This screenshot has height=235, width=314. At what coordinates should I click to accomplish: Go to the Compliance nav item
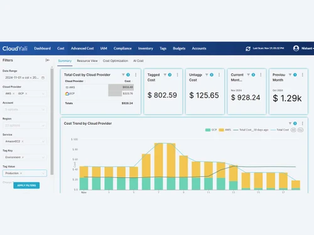click(x=122, y=48)
